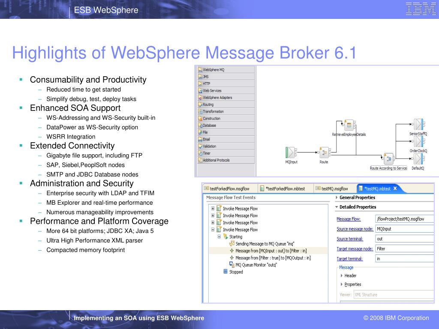Click the Message Flow path field
This screenshot has width=439, height=329.
(405, 219)
